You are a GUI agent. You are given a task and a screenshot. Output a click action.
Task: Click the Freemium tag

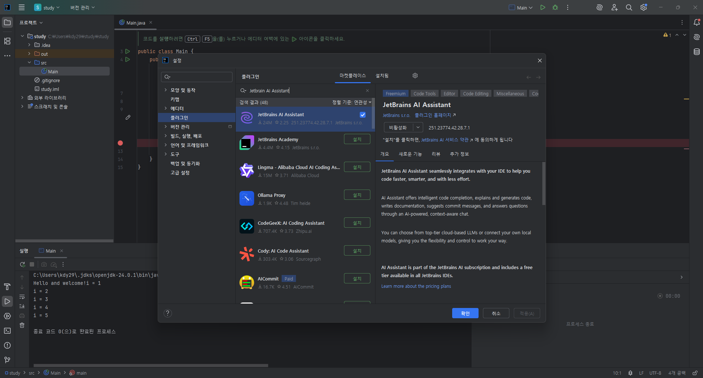click(x=396, y=94)
